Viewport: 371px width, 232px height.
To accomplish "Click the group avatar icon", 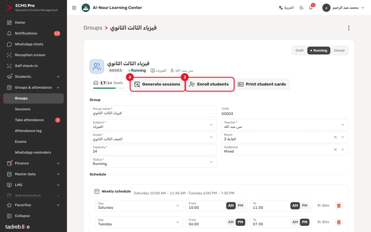I will [x=97, y=67].
